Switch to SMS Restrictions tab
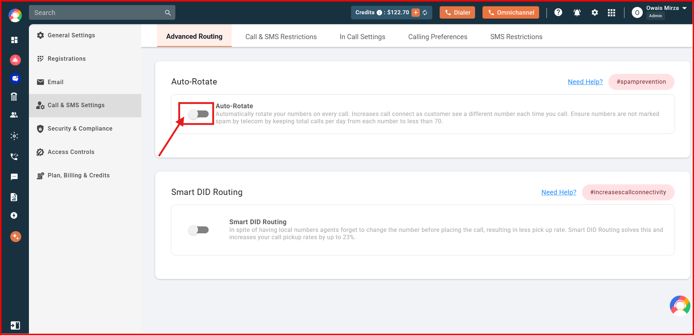This screenshot has height=335, width=694. tap(516, 37)
